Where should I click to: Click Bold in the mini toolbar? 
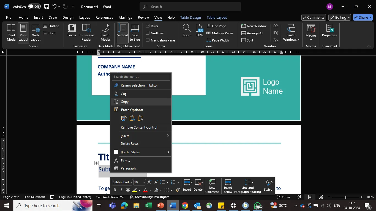pyautogui.click(x=115, y=190)
